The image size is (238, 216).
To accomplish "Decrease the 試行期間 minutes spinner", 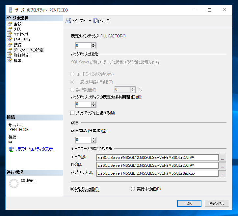I will [133, 91].
